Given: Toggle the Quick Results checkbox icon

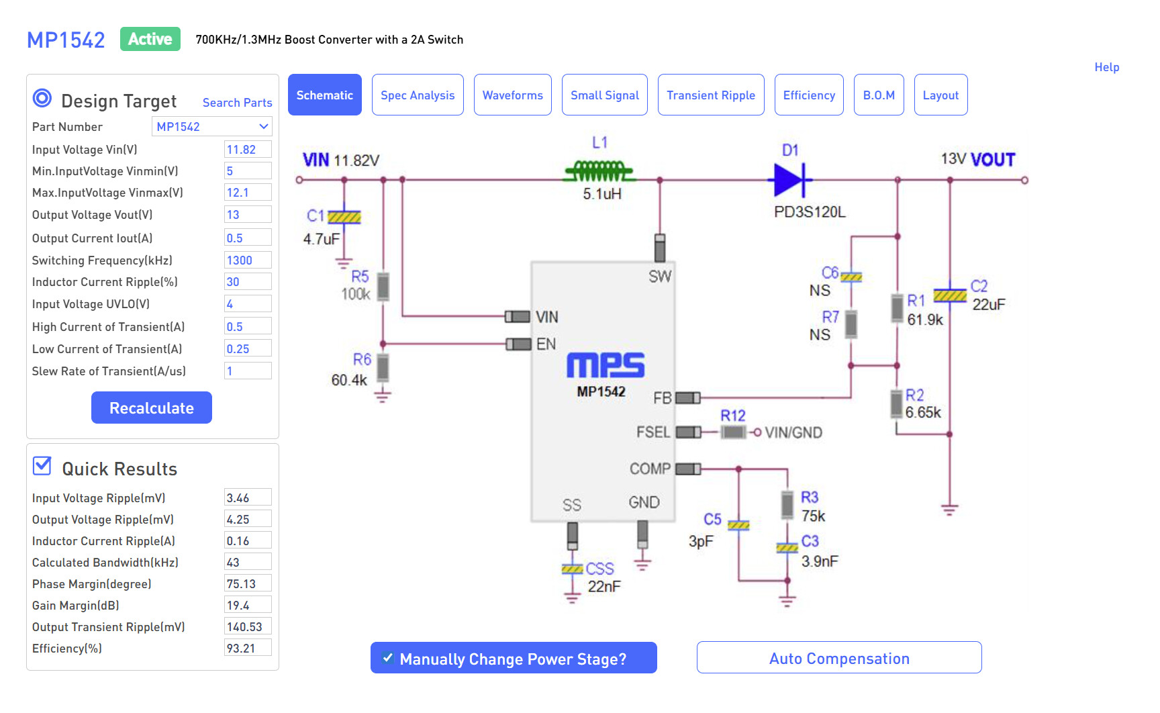Looking at the screenshot, I should (x=42, y=466).
